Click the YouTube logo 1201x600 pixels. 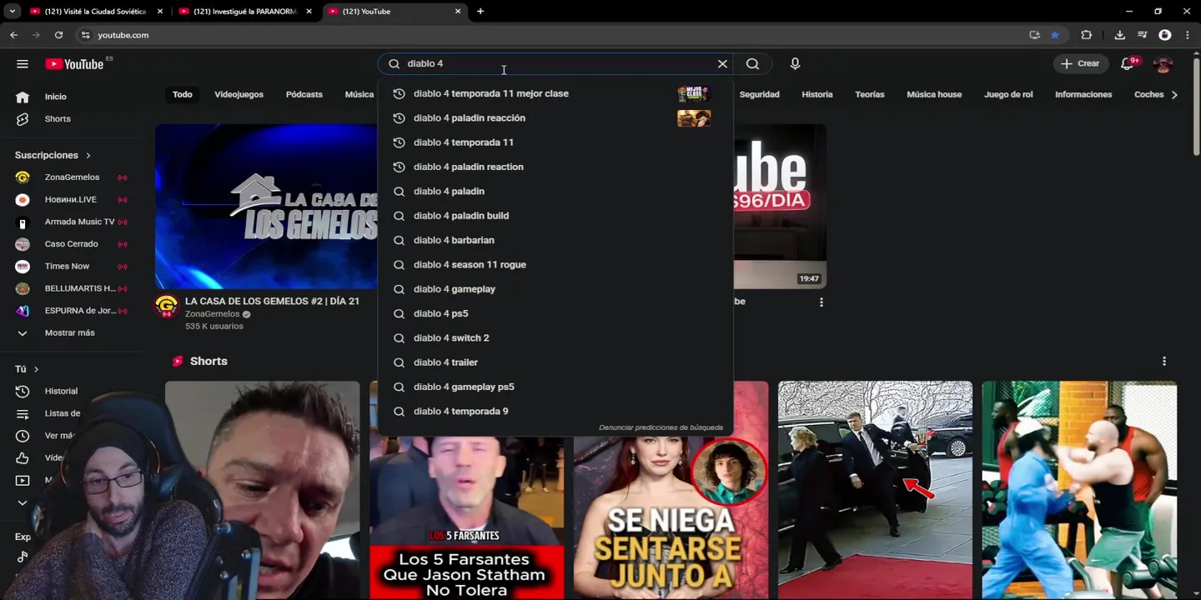tap(74, 64)
